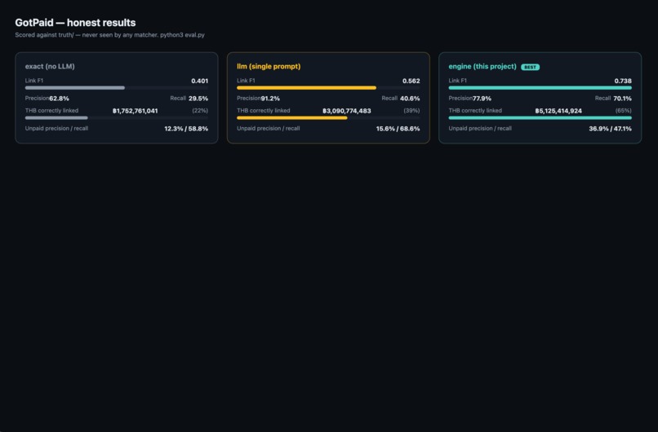
Task: Click the subtitle mentioning python3 eval.py
Action: point(110,35)
